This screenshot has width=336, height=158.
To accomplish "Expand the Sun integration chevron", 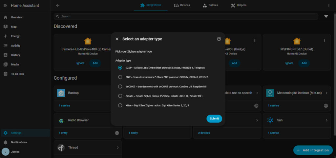I will pyautogui.click(x=326, y=120).
